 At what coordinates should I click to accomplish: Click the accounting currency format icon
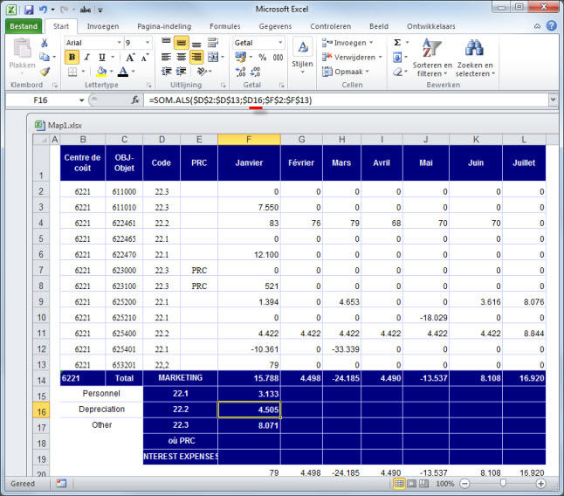pyautogui.click(x=240, y=57)
